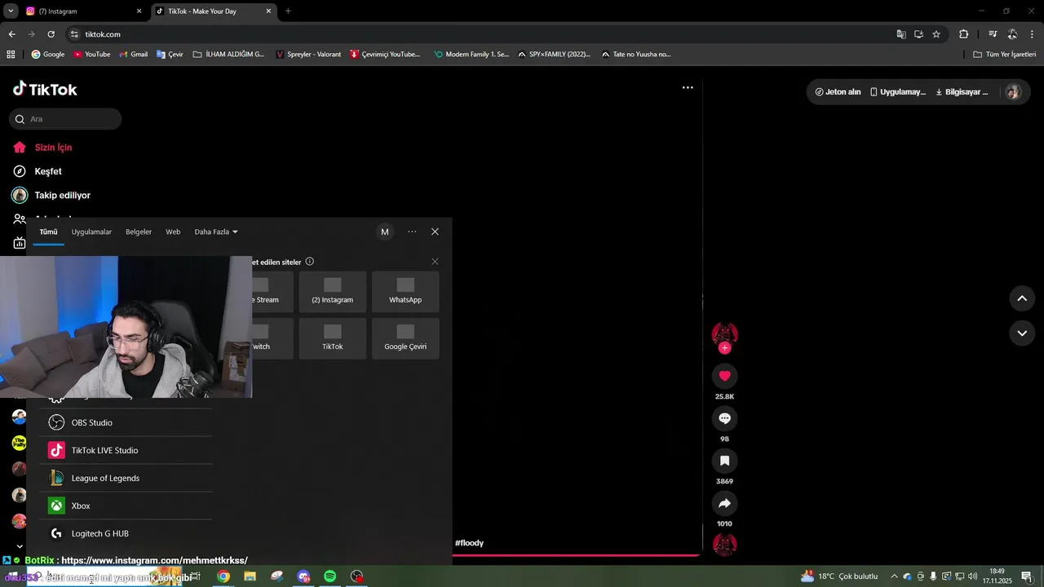Screen dimensions: 1044x587
Task: Open the spinning sound disc of the video
Action: (724, 544)
